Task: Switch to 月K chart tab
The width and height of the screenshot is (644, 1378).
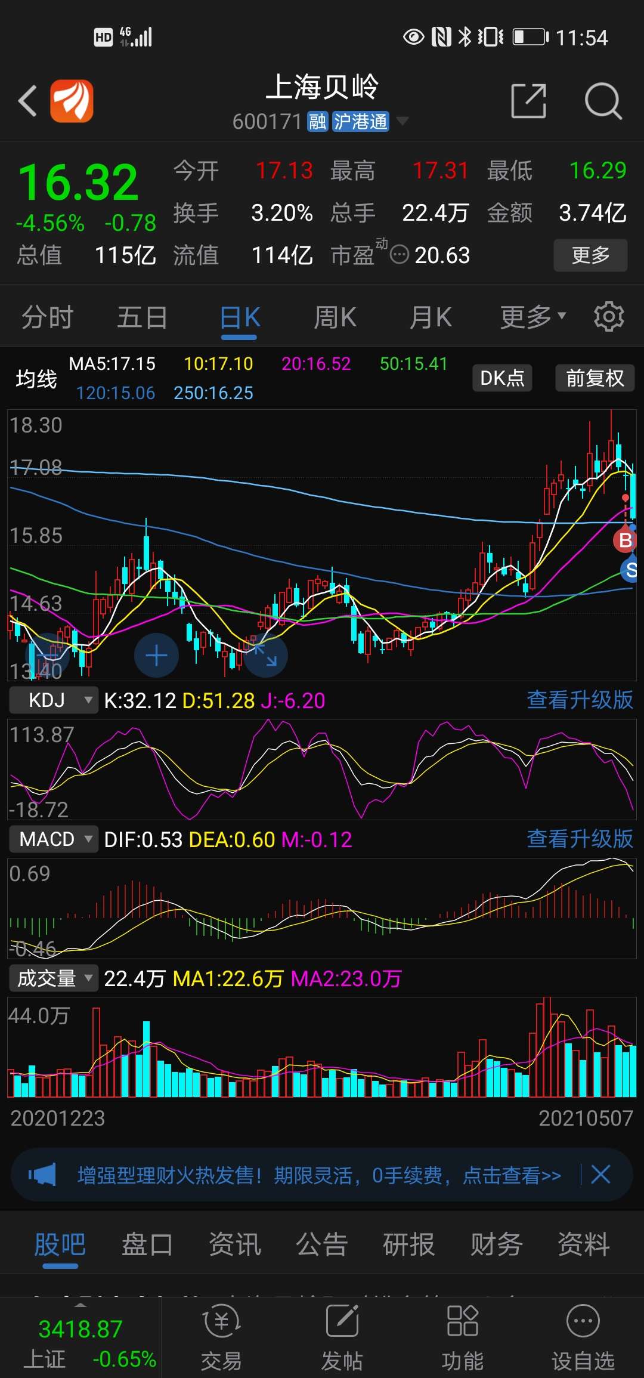Action: (431, 317)
